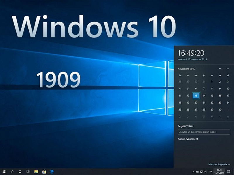Screen dimensions: 234x175
Task: Click the Ajouter un événement field
Action: (204, 132)
